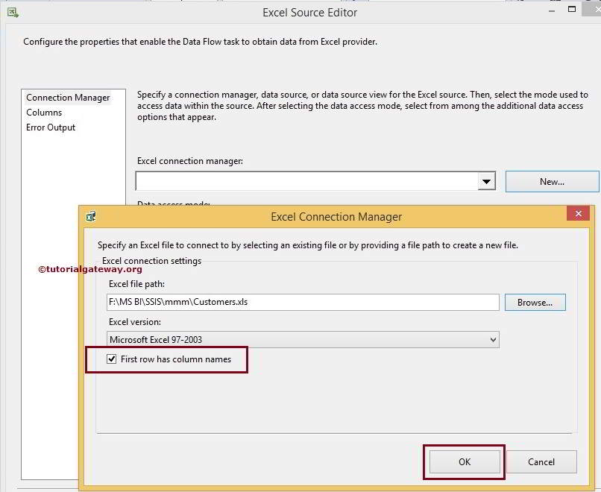Screen dimensions: 601x492
Task: Open the Excel connection manager dropdown
Action: (x=487, y=180)
